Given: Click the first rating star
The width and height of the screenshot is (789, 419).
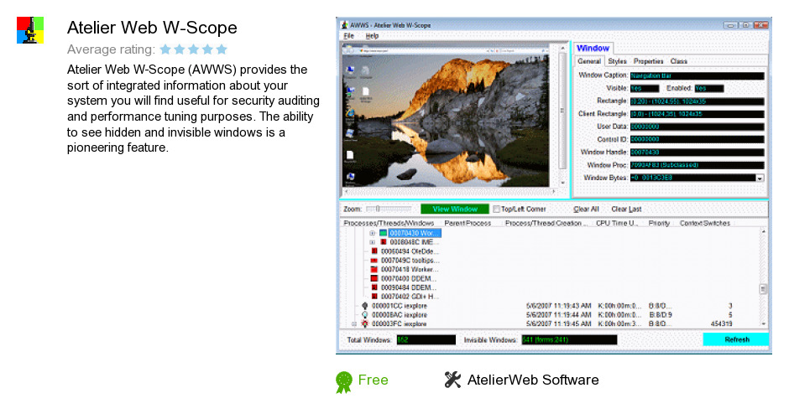Looking at the screenshot, I should pos(165,49).
